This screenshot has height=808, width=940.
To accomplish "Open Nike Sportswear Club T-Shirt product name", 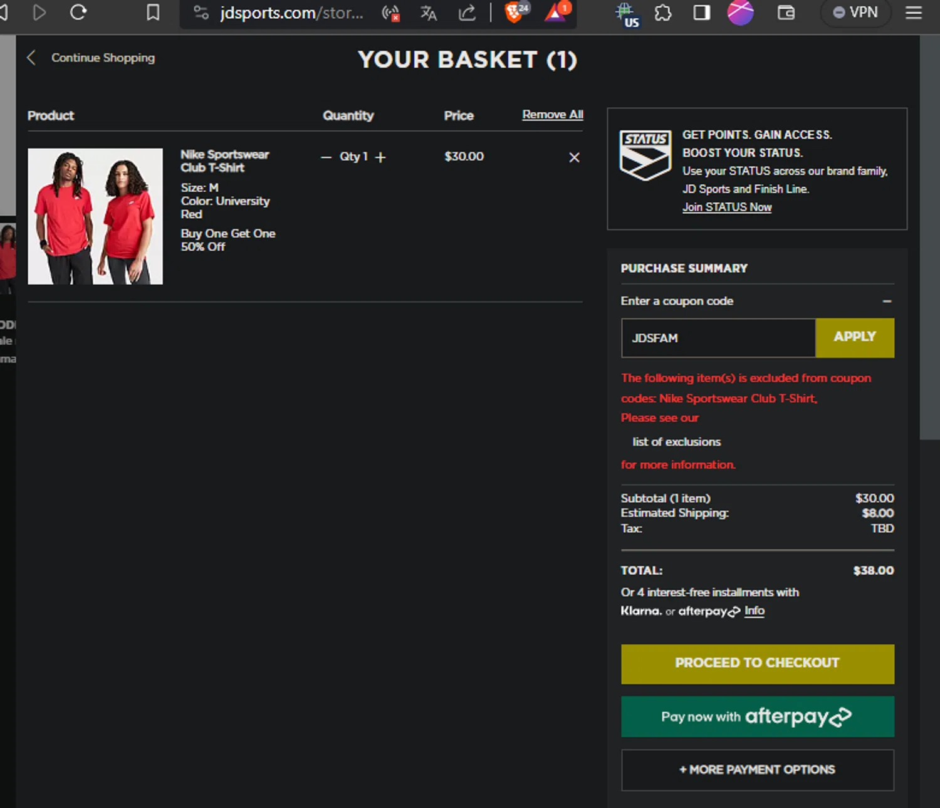I will click(x=224, y=161).
